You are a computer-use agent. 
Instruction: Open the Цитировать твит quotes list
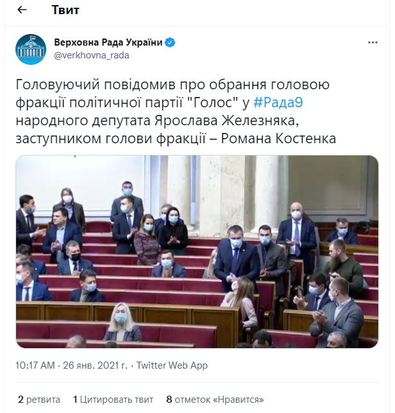pos(114,399)
